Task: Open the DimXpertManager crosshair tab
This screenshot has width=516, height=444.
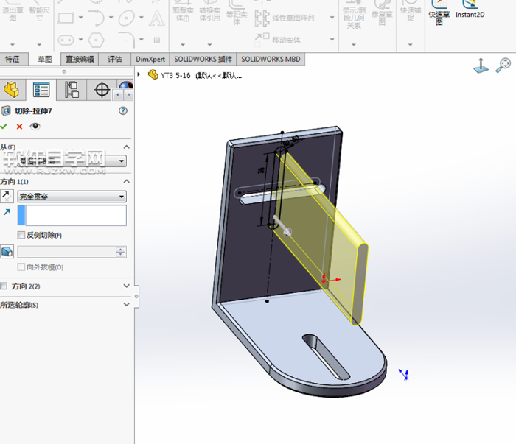Action: coord(102,90)
